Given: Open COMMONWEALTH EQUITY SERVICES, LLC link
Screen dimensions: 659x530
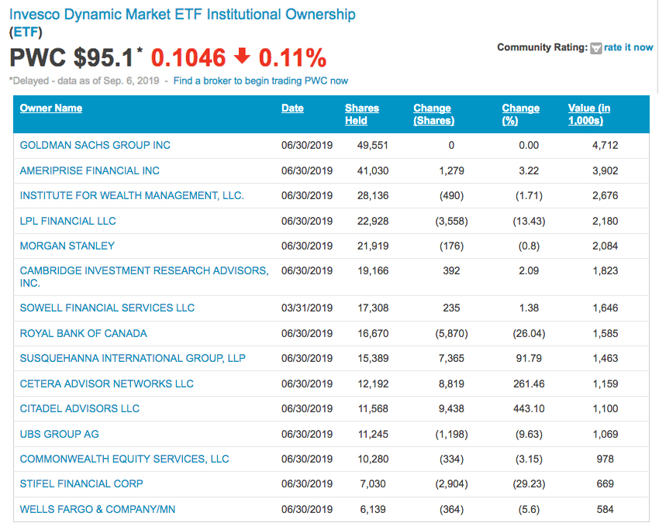Looking at the screenshot, I should pyautogui.click(x=124, y=459).
